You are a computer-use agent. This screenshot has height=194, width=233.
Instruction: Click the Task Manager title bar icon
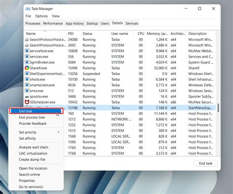coord(28,8)
